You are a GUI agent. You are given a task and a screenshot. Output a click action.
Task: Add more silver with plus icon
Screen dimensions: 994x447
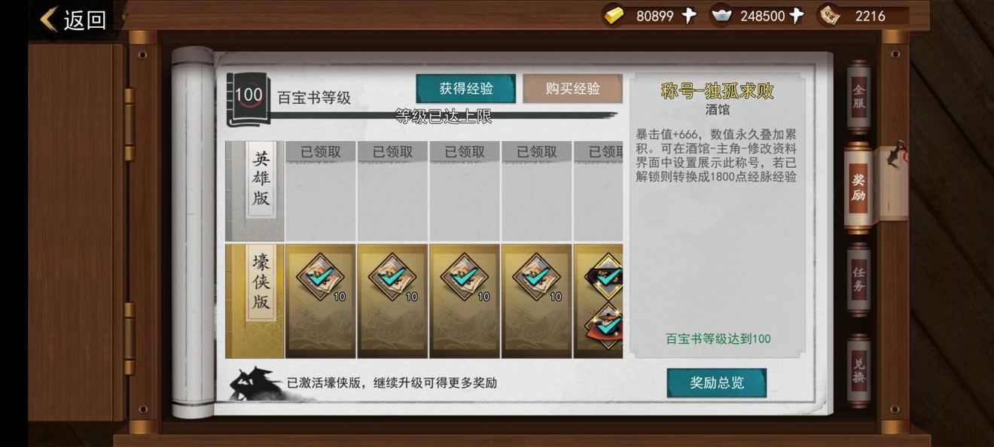point(796,16)
